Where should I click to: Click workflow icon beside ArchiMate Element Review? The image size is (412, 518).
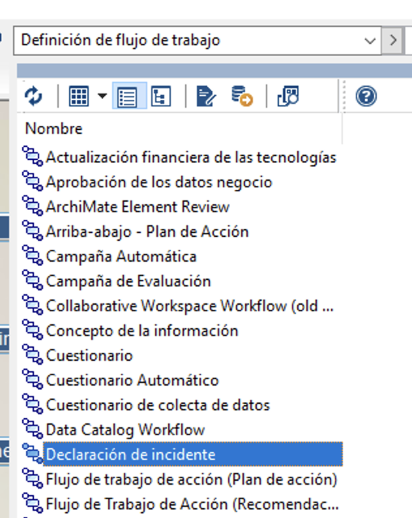[x=33, y=206]
